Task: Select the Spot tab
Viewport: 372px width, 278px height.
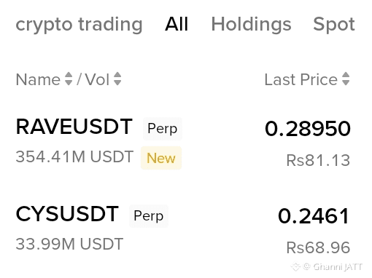Action: click(x=334, y=24)
